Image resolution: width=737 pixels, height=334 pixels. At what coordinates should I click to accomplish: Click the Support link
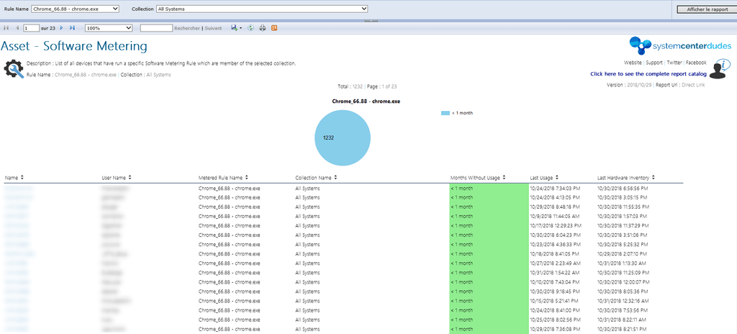654,63
